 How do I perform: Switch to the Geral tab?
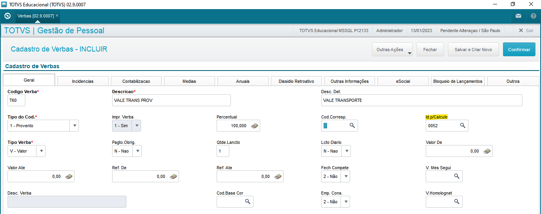pos(29,80)
